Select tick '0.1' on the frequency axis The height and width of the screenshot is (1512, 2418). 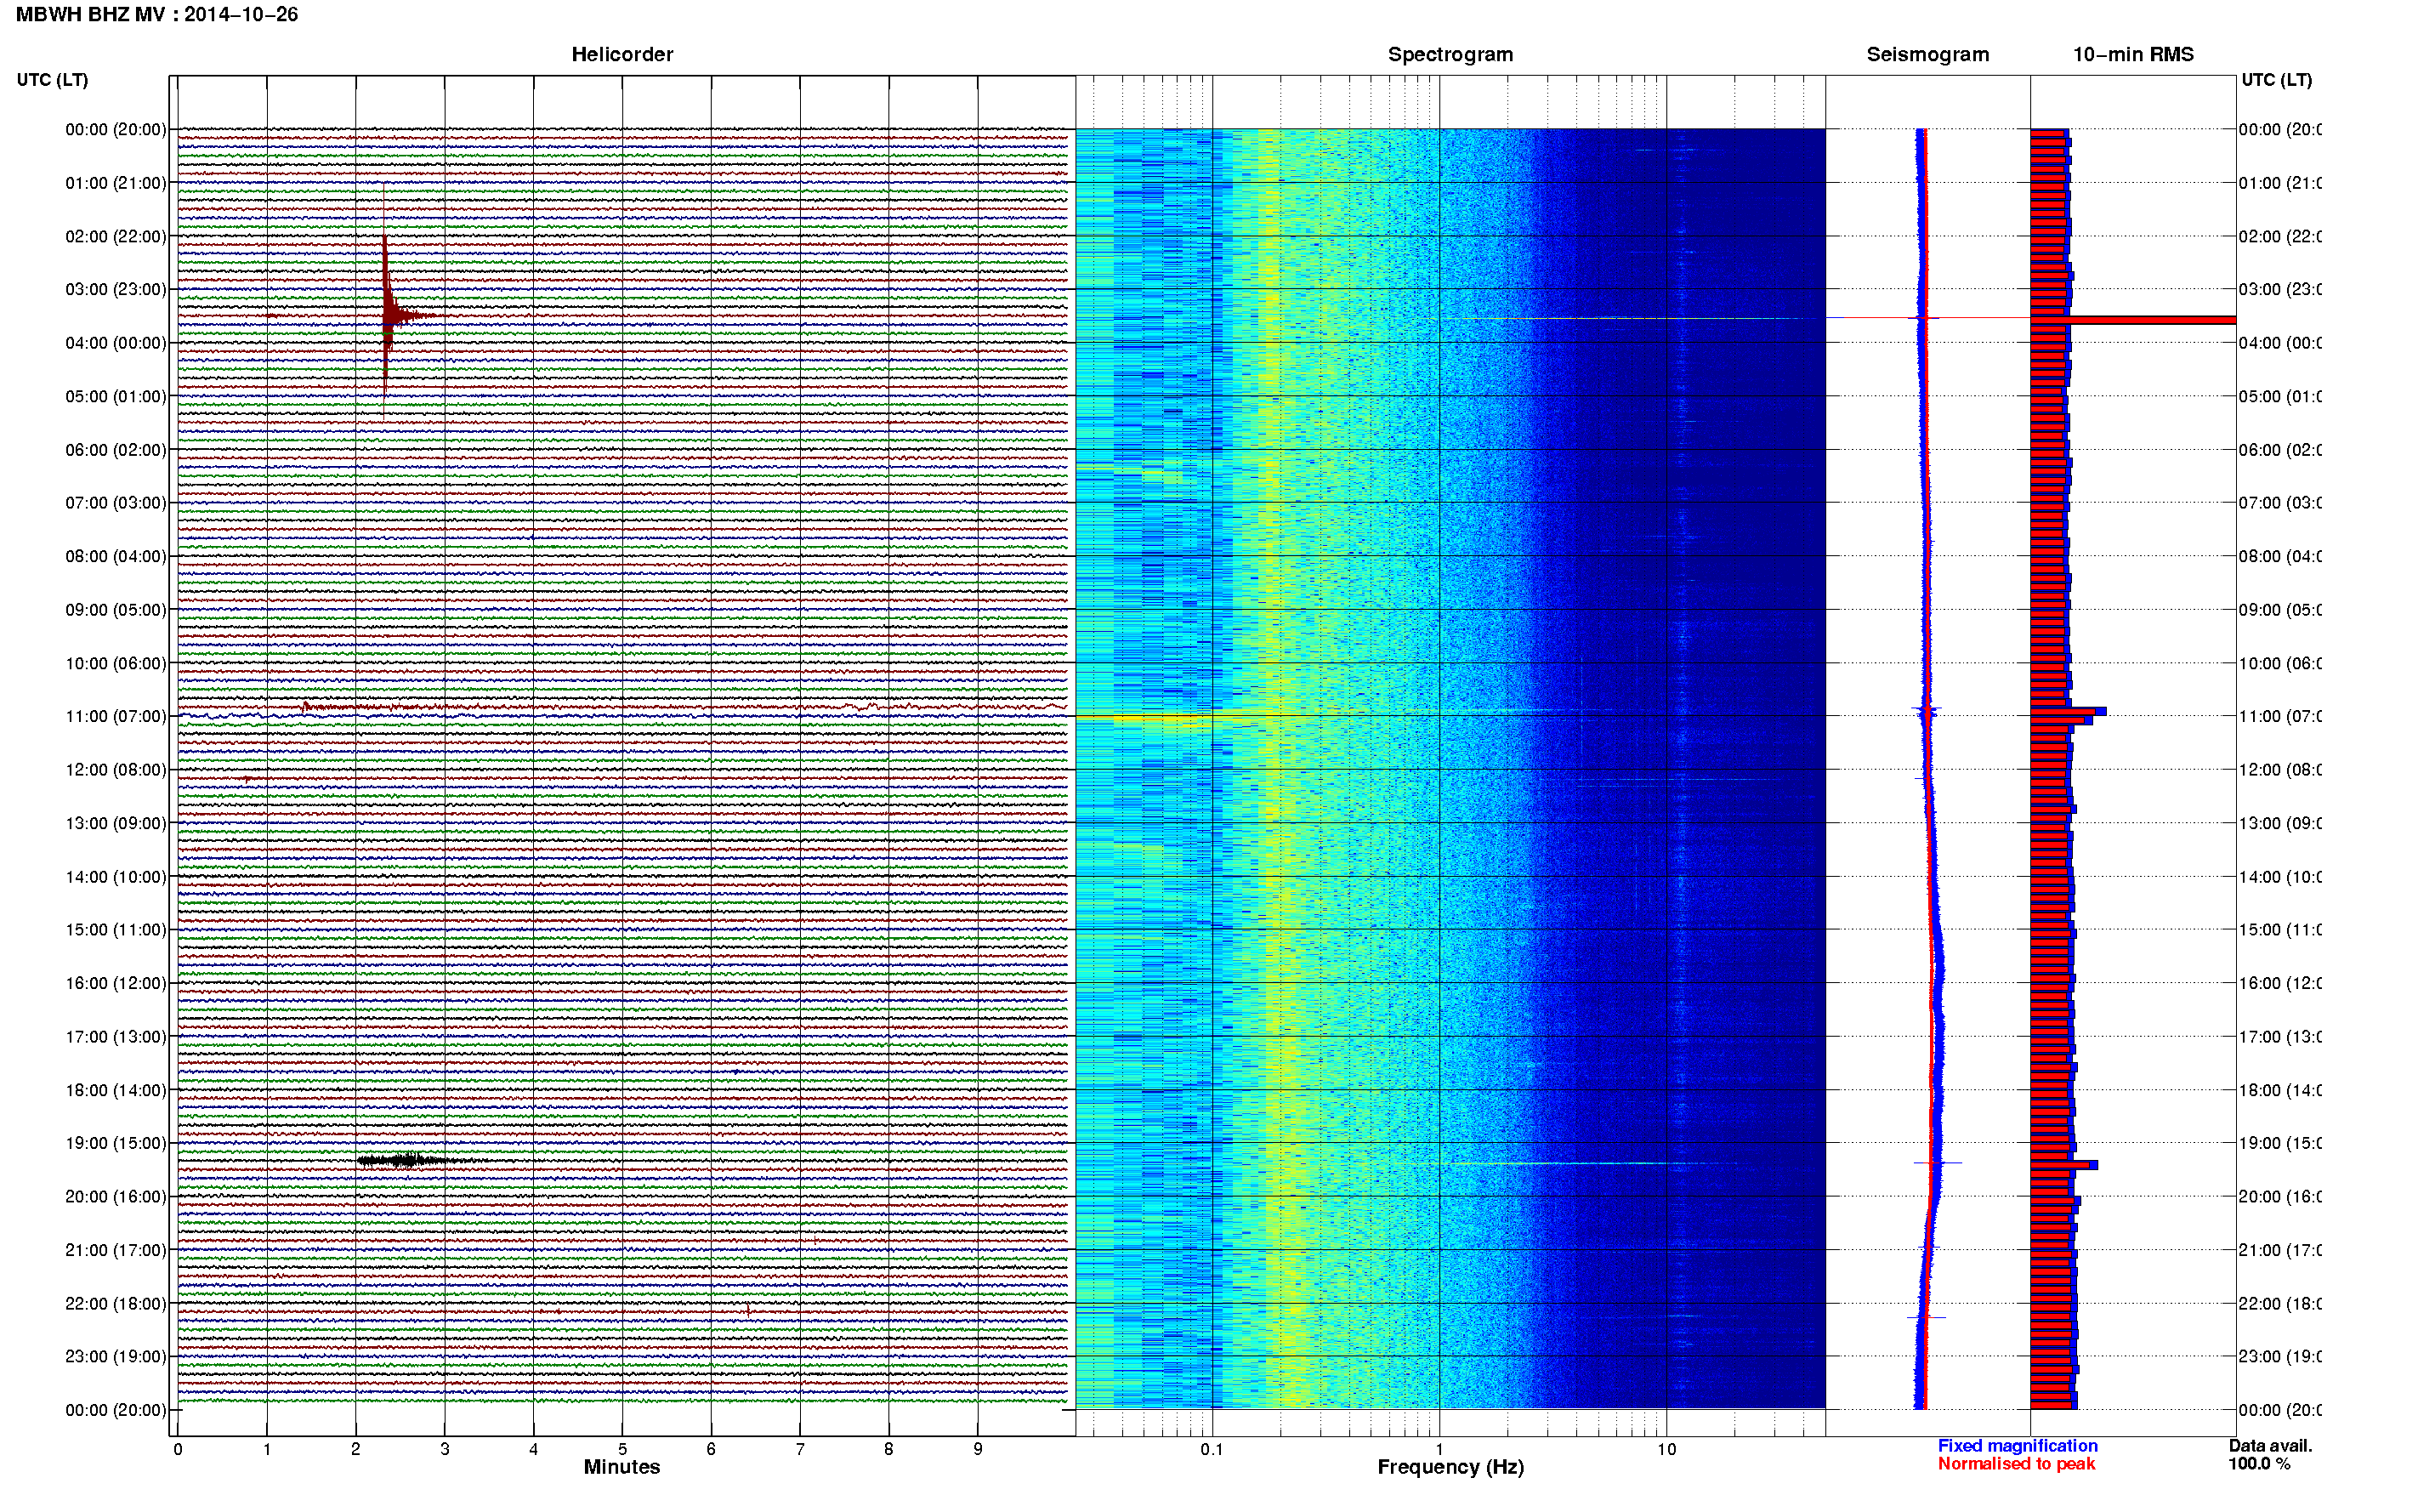(1212, 1449)
